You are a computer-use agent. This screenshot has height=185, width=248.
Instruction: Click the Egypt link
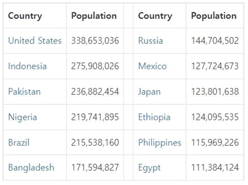(x=149, y=168)
